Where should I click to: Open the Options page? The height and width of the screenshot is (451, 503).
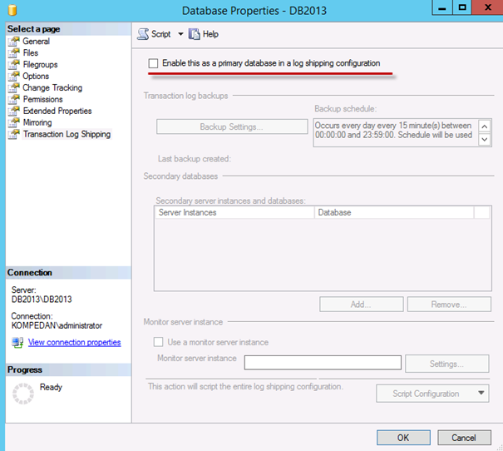tap(36, 77)
